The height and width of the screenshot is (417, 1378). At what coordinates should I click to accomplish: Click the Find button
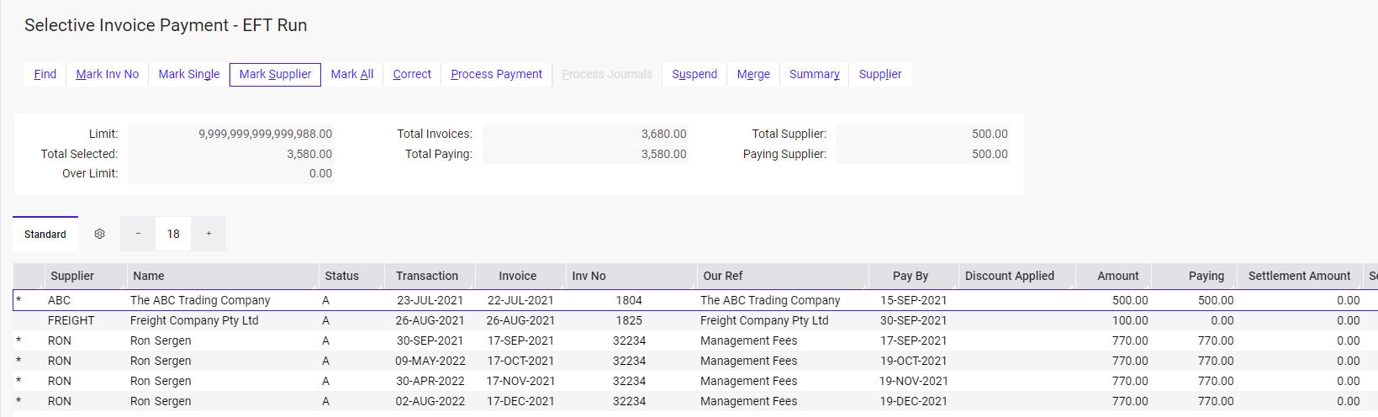click(x=45, y=74)
